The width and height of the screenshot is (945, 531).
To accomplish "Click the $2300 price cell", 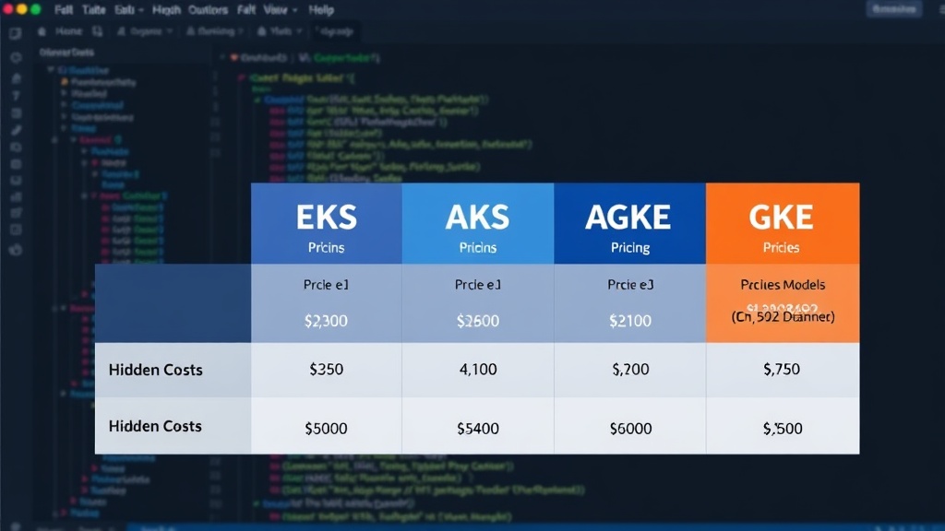I will point(327,303).
